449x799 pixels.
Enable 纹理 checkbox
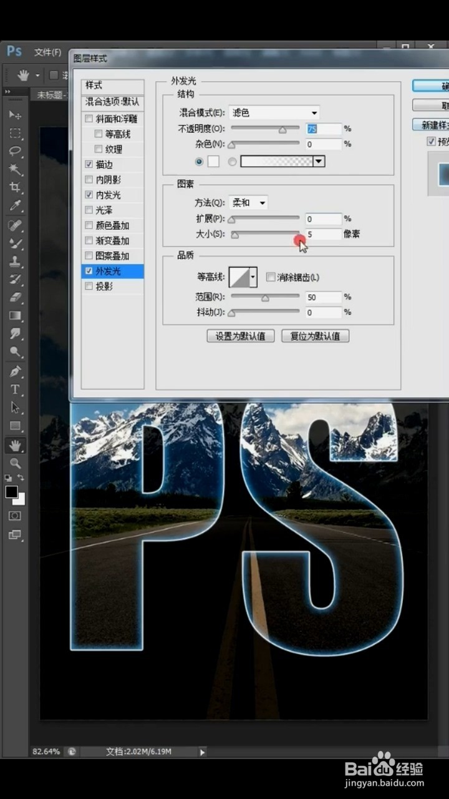(x=99, y=149)
